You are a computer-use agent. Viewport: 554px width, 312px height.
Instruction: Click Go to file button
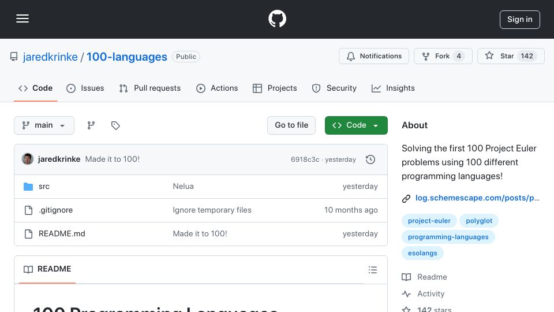(x=291, y=125)
